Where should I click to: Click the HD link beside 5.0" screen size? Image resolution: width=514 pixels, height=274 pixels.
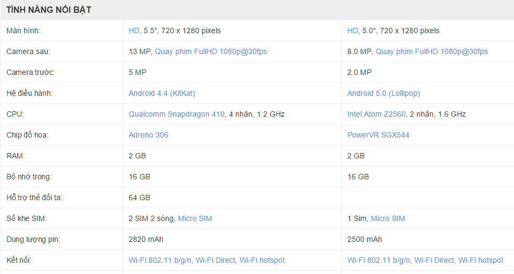[353, 31]
